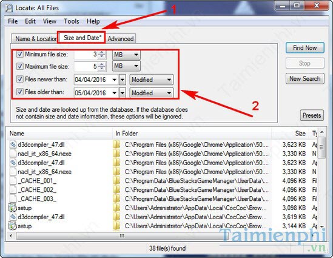Click the scroll down arrow in results
Viewport: 333px width, 258px height.
point(321,227)
